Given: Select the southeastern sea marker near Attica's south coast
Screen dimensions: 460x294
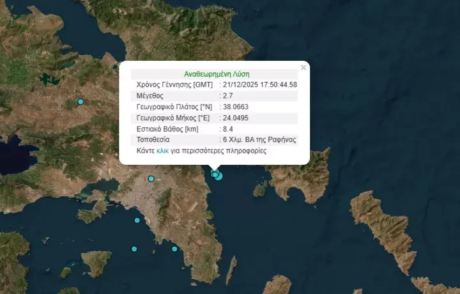Looking at the screenshot, I should [x=174, y=249].
